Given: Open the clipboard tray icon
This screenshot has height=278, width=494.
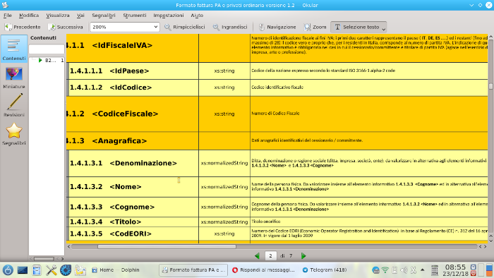Looking at the screenshot, I should pyautogui.click(x=394, y=270).
